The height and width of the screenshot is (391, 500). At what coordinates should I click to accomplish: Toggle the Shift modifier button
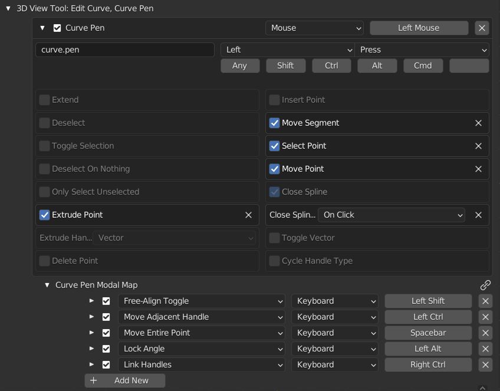tap(285, 65)
